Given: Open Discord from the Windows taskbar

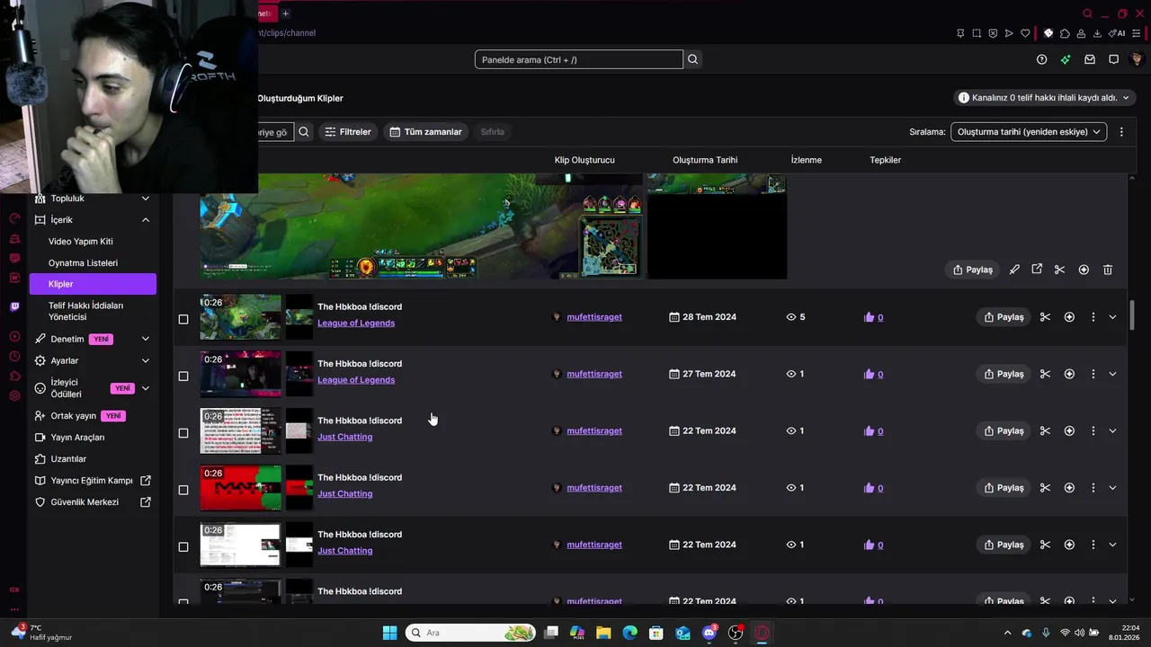Looking at the screenshot, I should click(709, 633).
